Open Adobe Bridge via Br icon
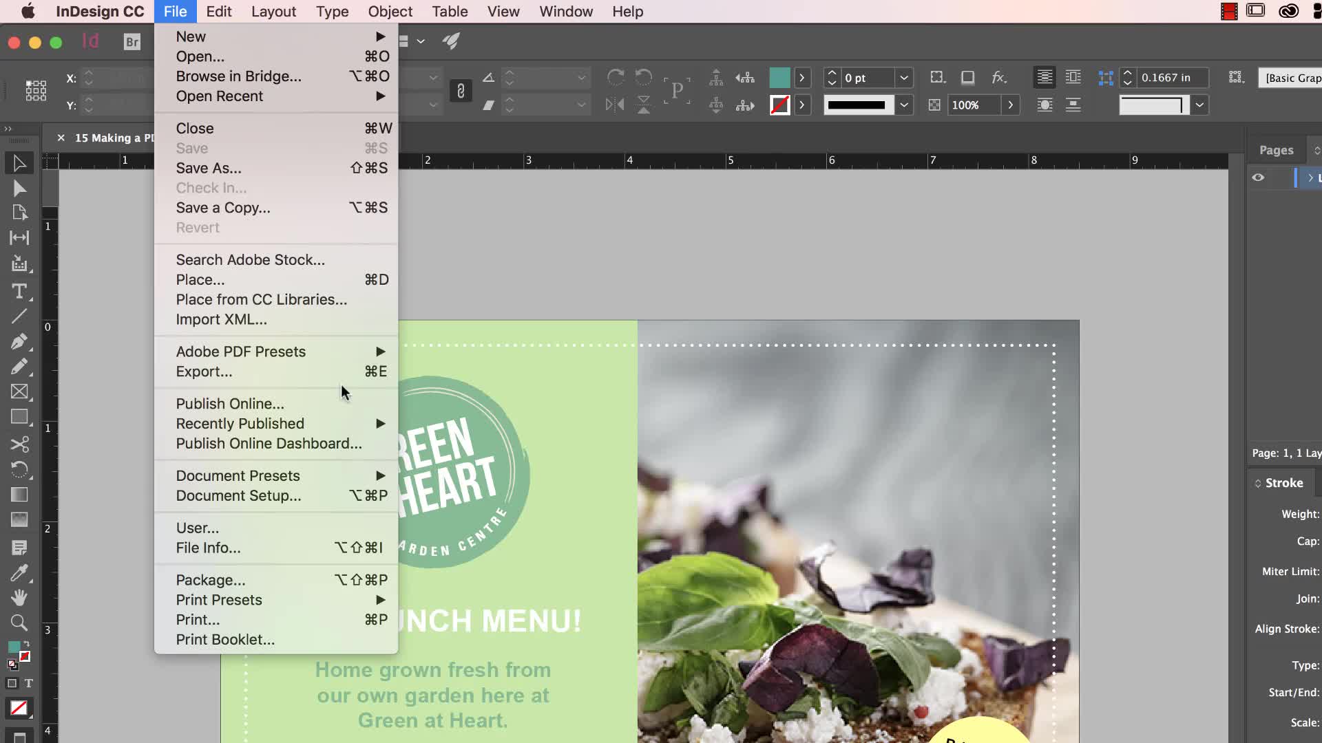 [x=132, y=42]
